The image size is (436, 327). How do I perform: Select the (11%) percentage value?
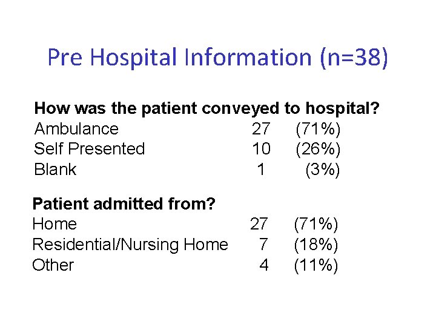(316, 265)
